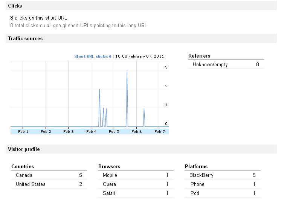The height and width of the screenshot is (210, 290).
Task: Click the Canada row under Countries
Action: tap(49, 175)
